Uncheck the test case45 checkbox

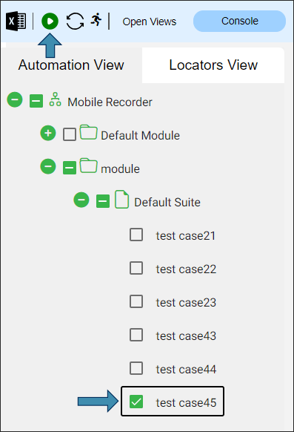[x=136, y=402]
